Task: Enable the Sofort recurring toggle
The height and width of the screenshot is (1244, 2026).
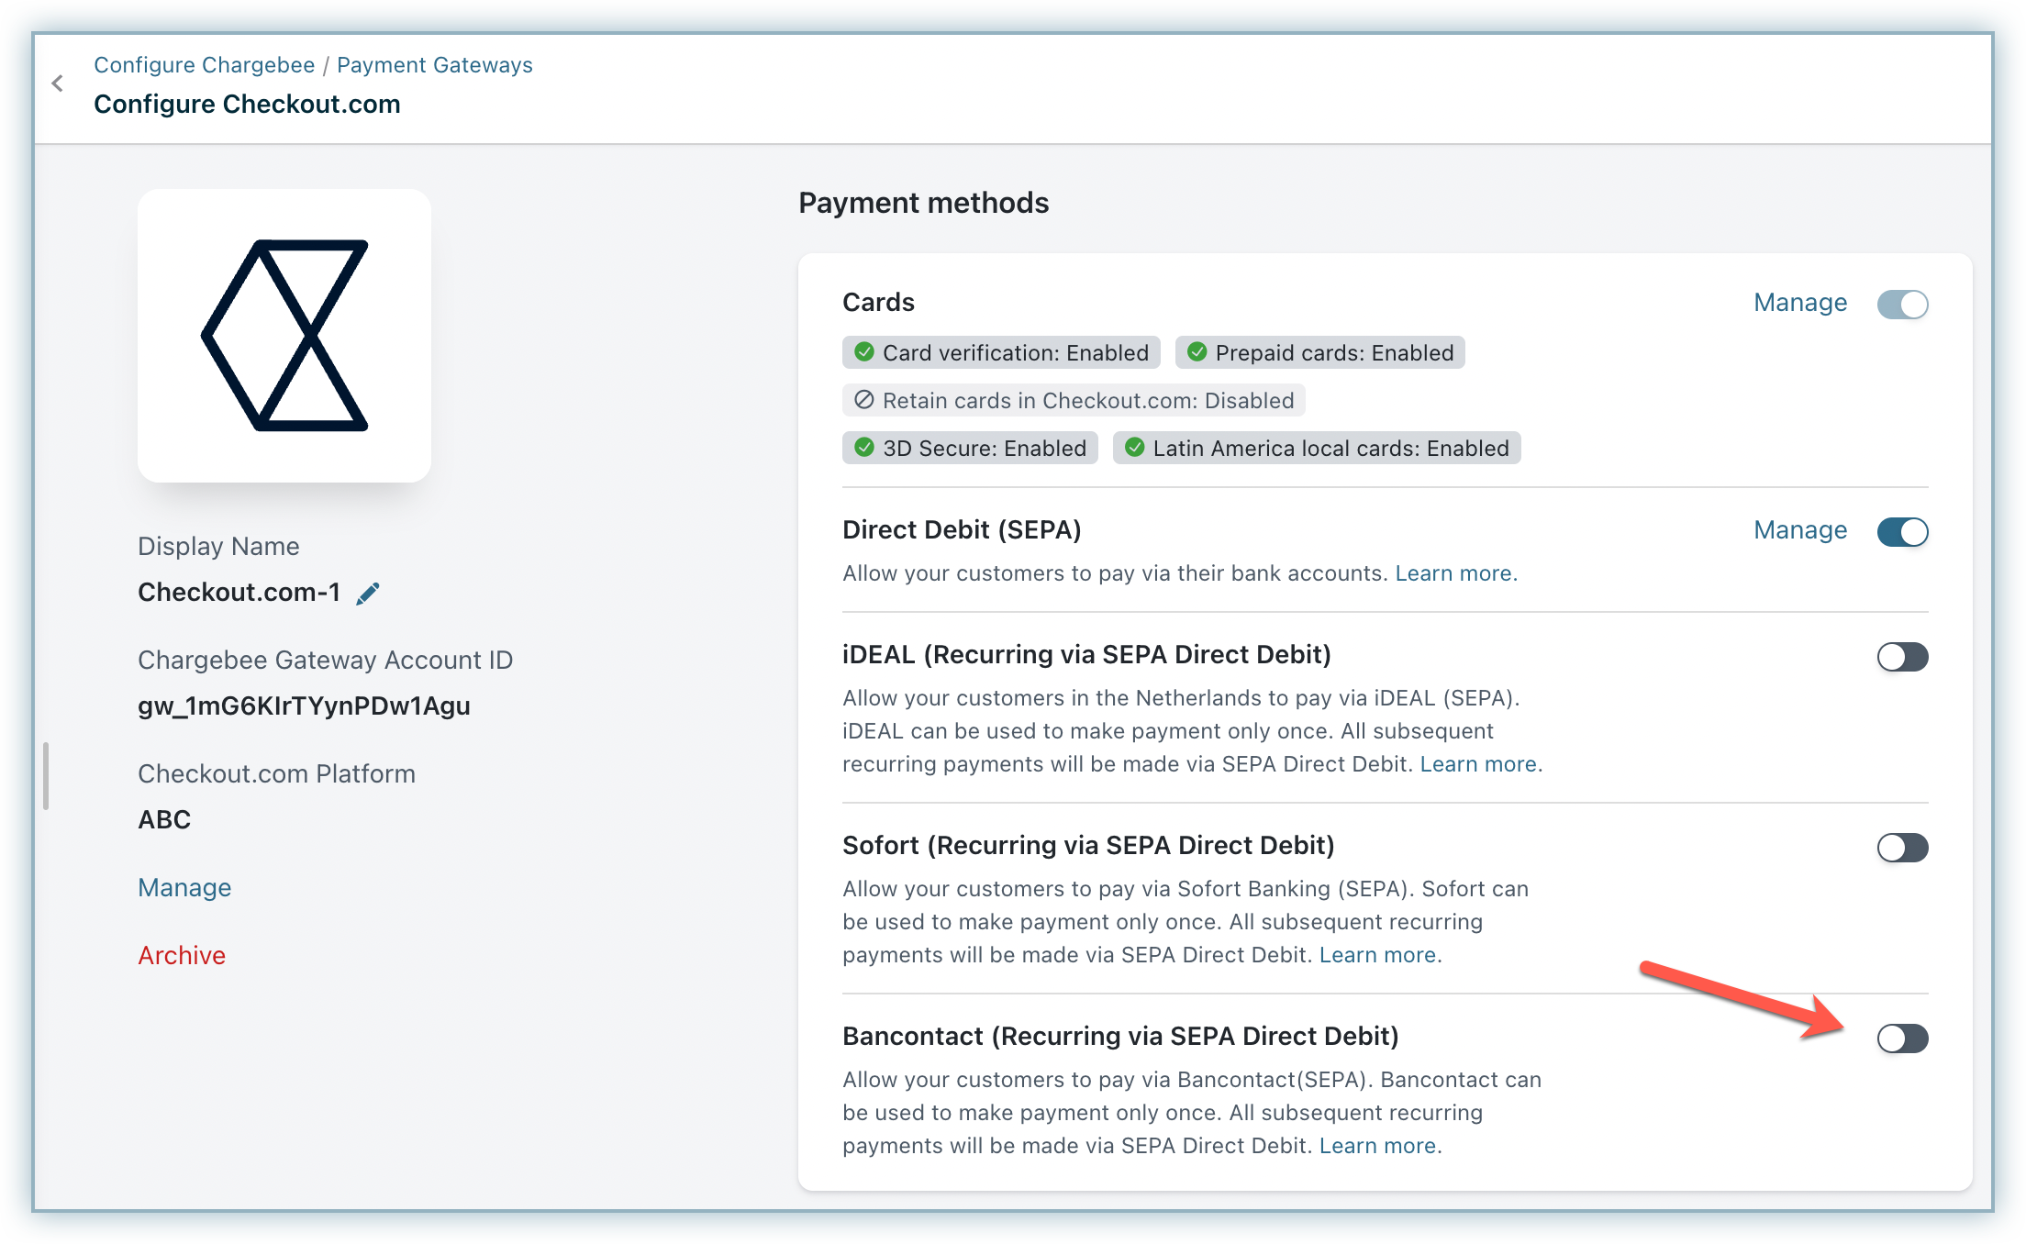Action: (1902, 848)
